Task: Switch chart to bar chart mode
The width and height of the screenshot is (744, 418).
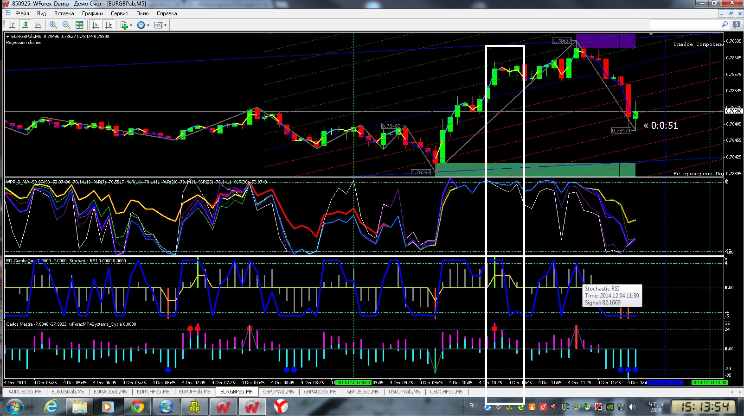Action: [12, 25]
